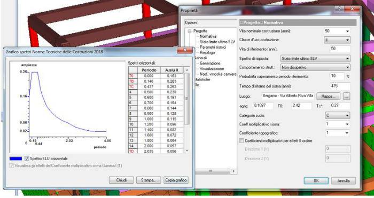
Task: Collapse the Progetto tree node
Action: [x=190, y=31]
